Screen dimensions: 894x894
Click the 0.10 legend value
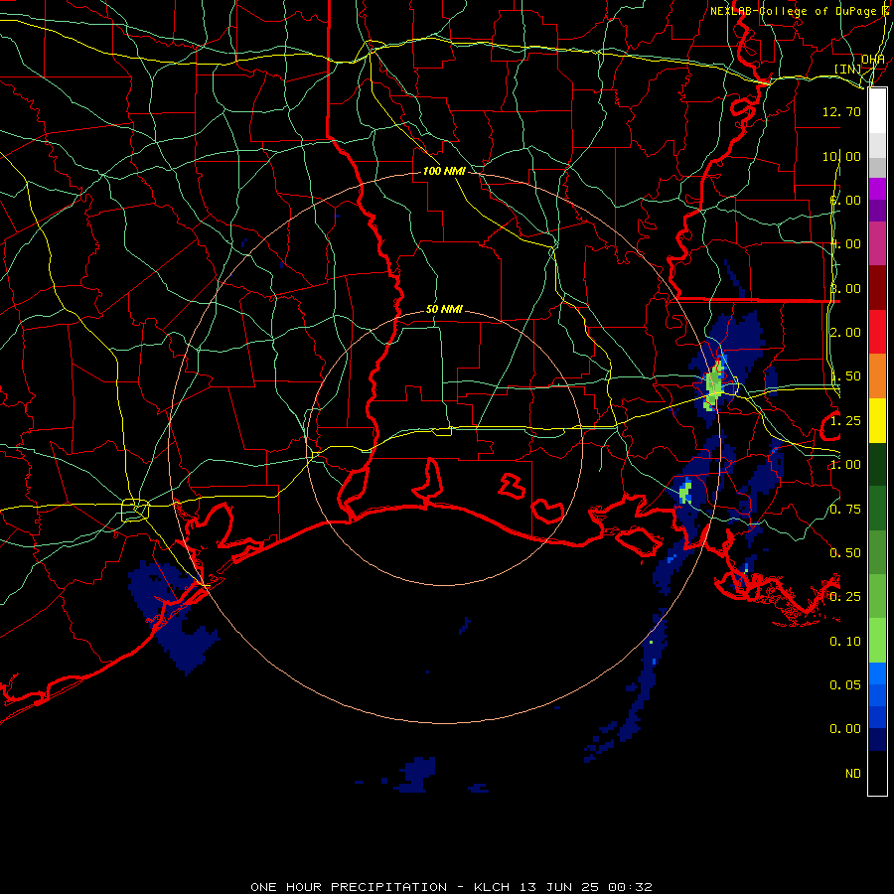coord(845,642)
